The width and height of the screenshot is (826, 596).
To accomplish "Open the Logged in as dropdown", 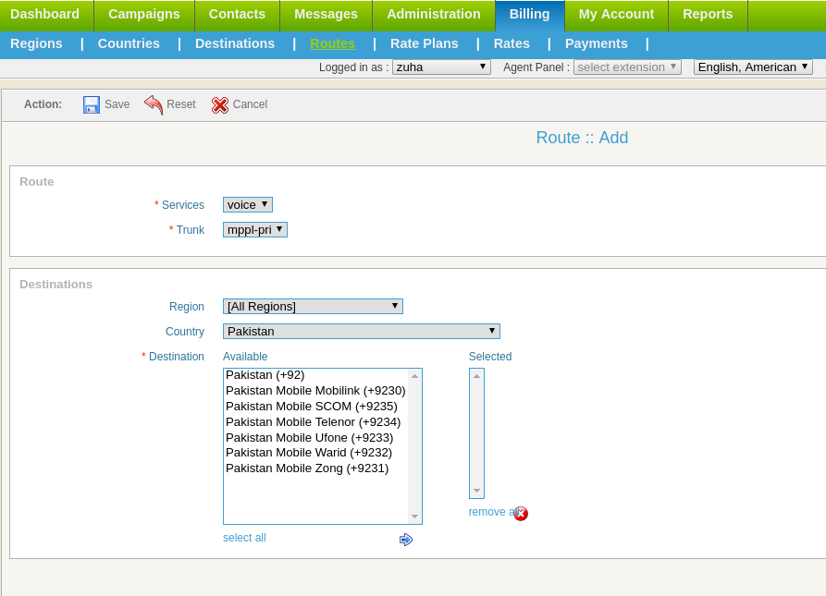I will pos(441,67).
